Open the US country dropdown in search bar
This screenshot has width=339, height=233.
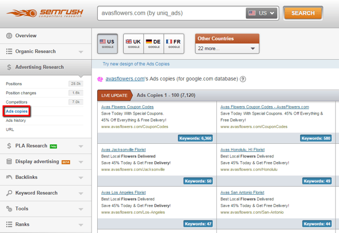pyautogui.click(x=262, y=13)
